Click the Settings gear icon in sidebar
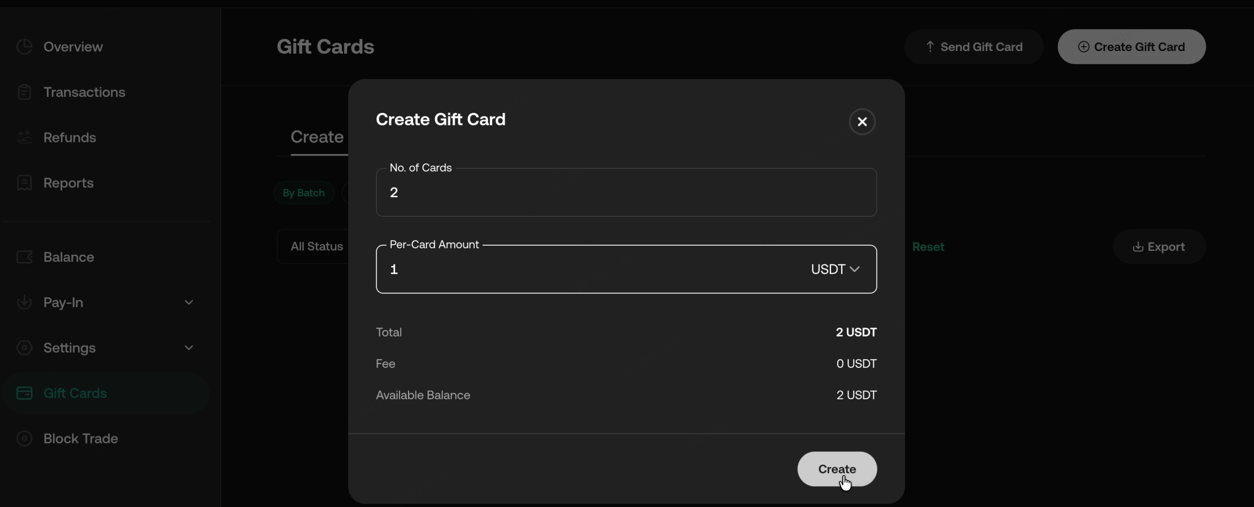 pyautogui.click(x=24, y=348)
